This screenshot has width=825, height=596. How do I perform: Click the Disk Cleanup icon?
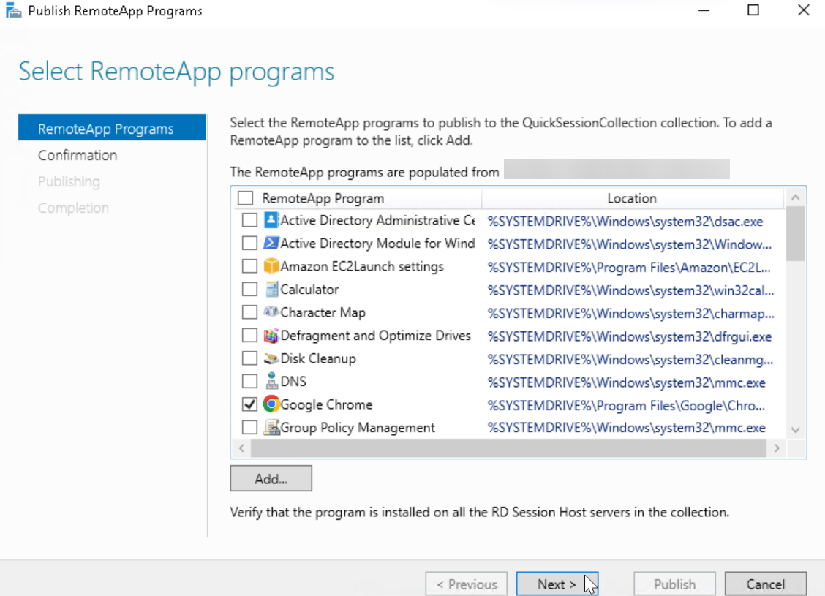[x=271, y=358]
